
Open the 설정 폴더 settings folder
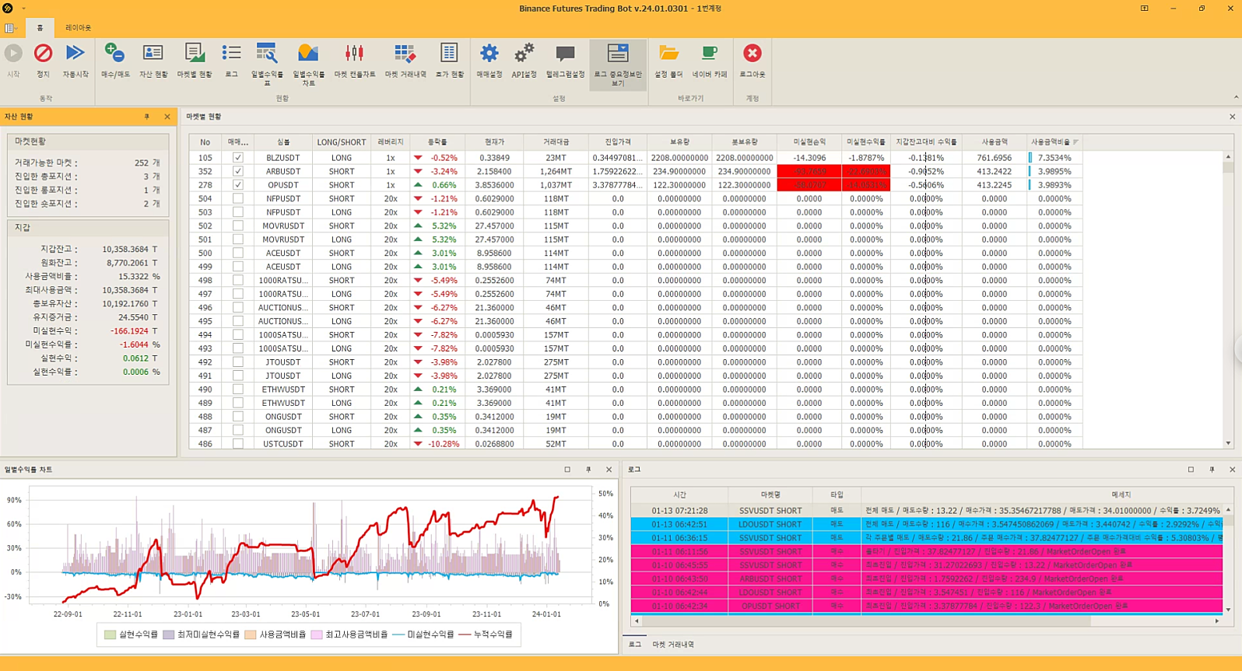(x=668, y=53)
